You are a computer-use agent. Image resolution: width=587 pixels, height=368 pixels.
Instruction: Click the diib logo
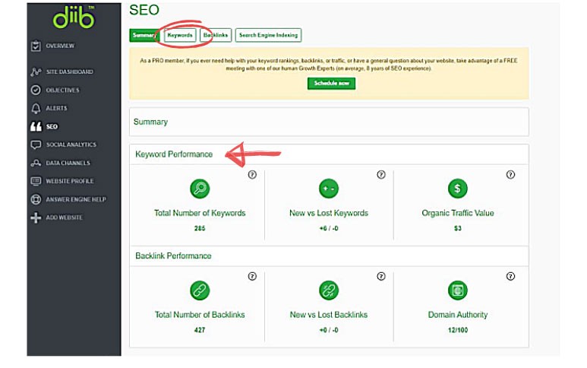pyautogui.click(x=74, y=17)
